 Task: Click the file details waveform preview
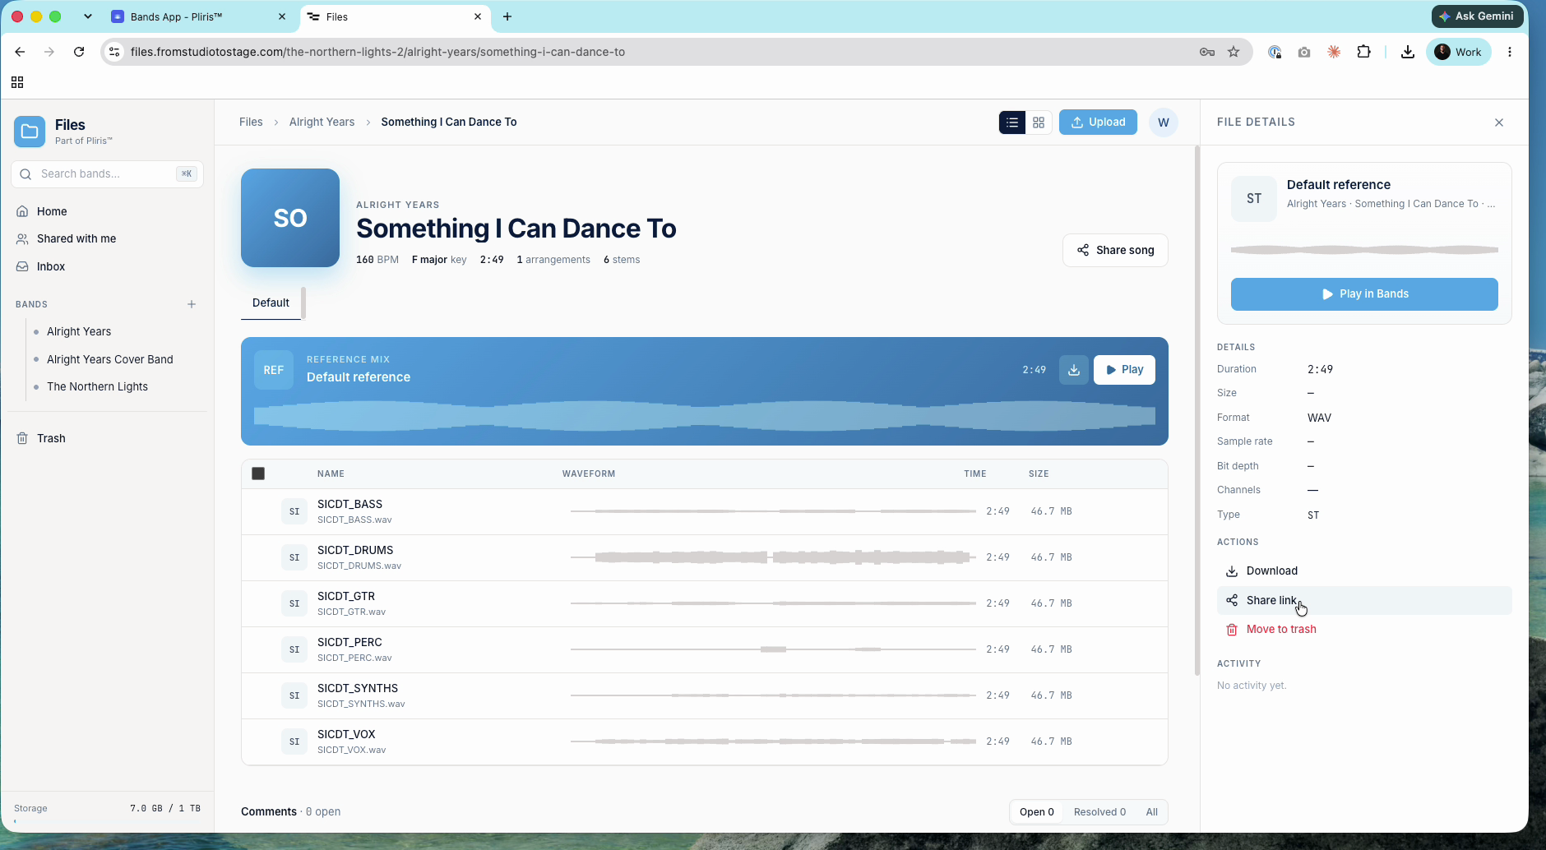pyautogui.click(x=1364, y=250)
